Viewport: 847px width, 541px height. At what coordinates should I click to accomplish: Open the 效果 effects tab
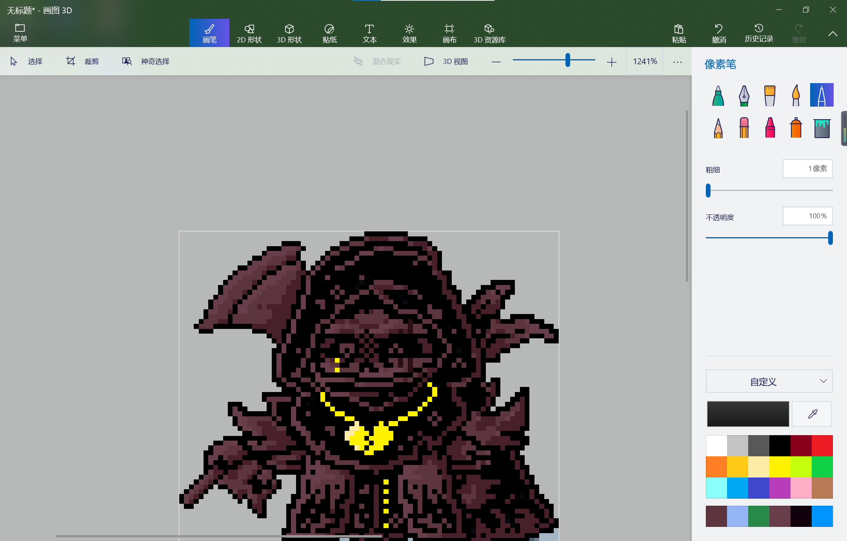tap(409, 33)
